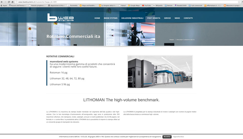Click the Informativa cookie notice text

point(110,137)
